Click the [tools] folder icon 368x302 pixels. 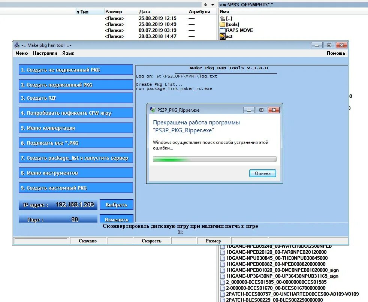[223, 24]
